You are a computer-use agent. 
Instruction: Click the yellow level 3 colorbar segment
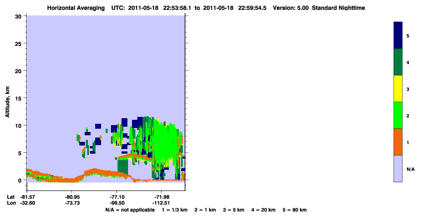[x=398, y=89]
